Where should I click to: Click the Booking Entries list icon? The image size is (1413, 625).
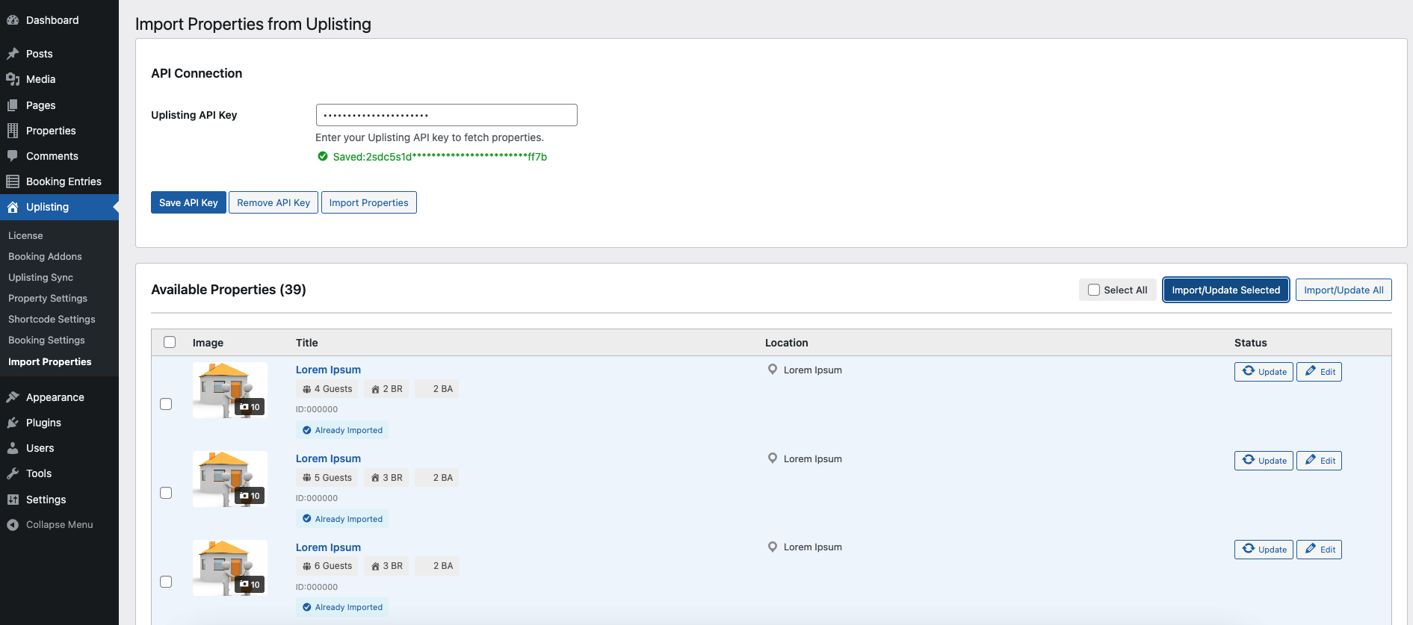[13, 181]
